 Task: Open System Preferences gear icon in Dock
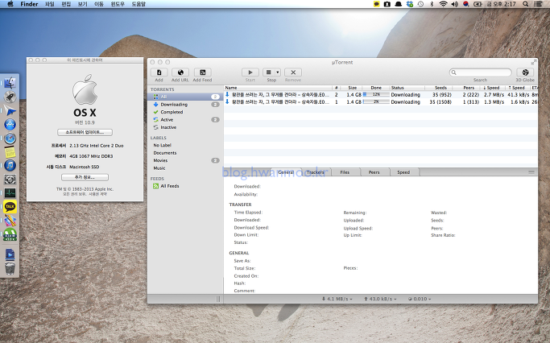[10, 180]
